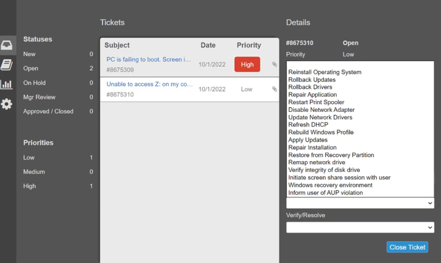This screenshot has width=441, height=263.
Task: Open the knowledge base book icon
Action: 7,65
